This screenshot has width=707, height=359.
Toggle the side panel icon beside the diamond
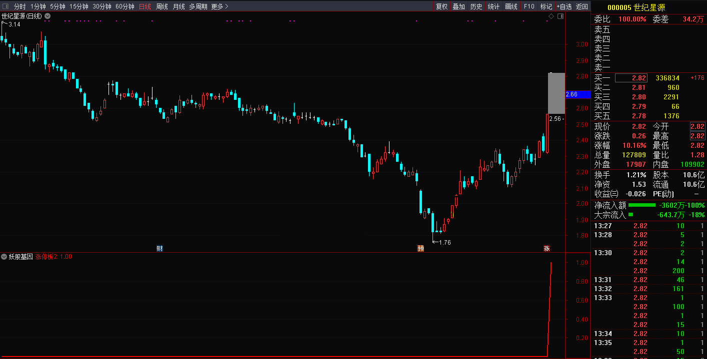pos(560,16)
